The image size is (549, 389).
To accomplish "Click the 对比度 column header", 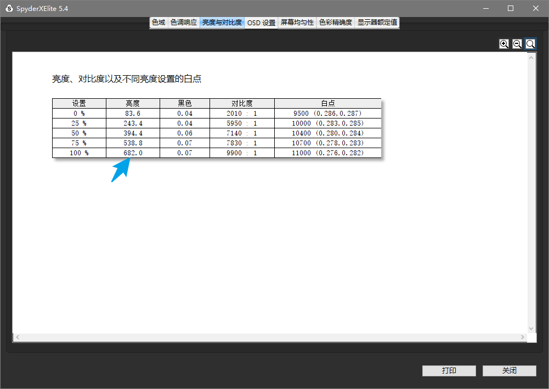I will point(242,103).
